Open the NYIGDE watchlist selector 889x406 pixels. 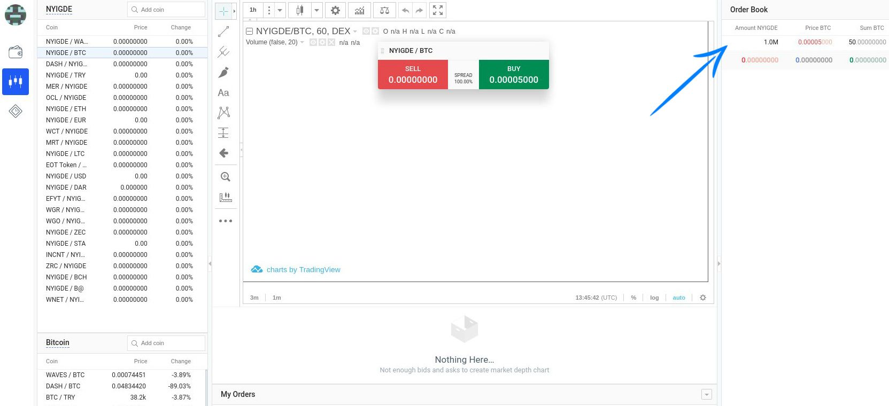[x=59, y=10]
